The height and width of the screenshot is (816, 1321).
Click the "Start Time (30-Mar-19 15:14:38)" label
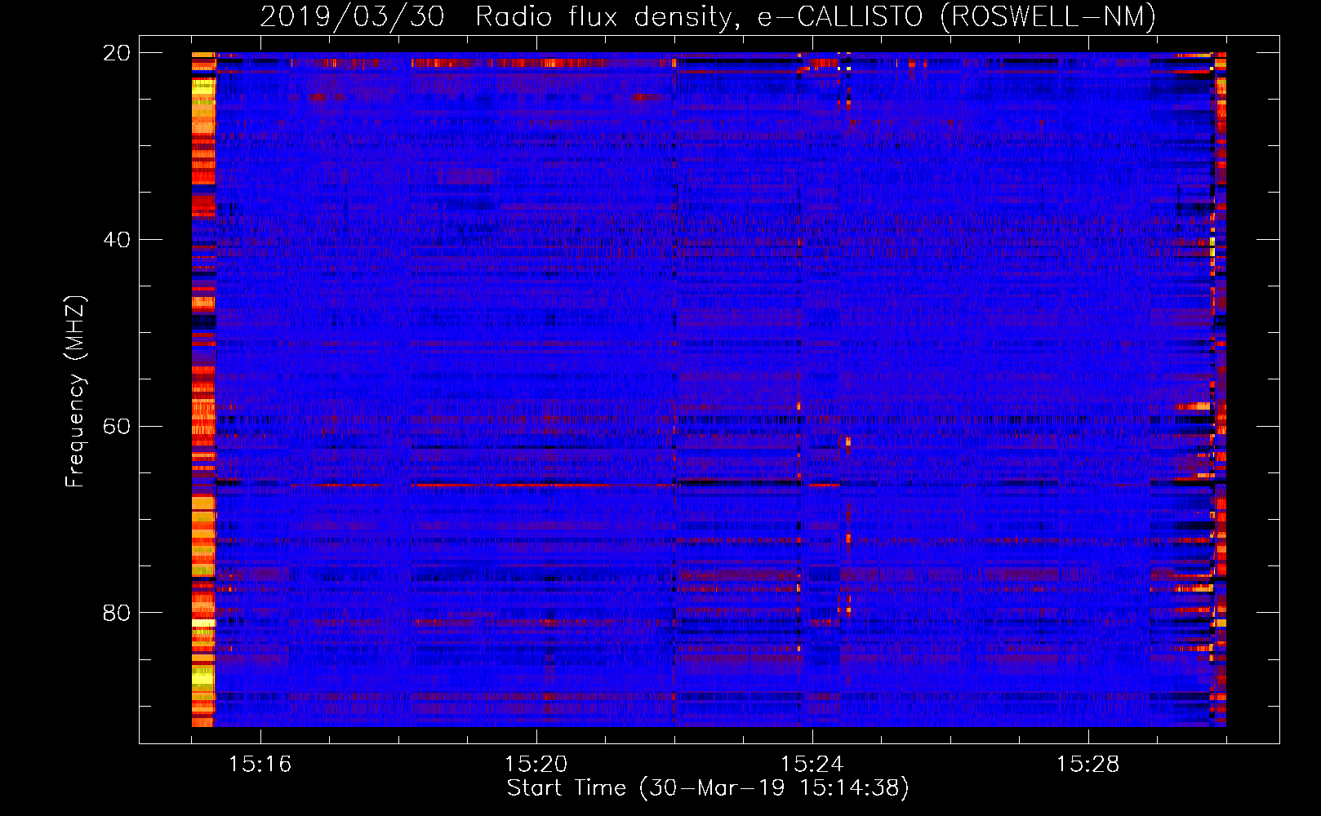pos(708,788)
